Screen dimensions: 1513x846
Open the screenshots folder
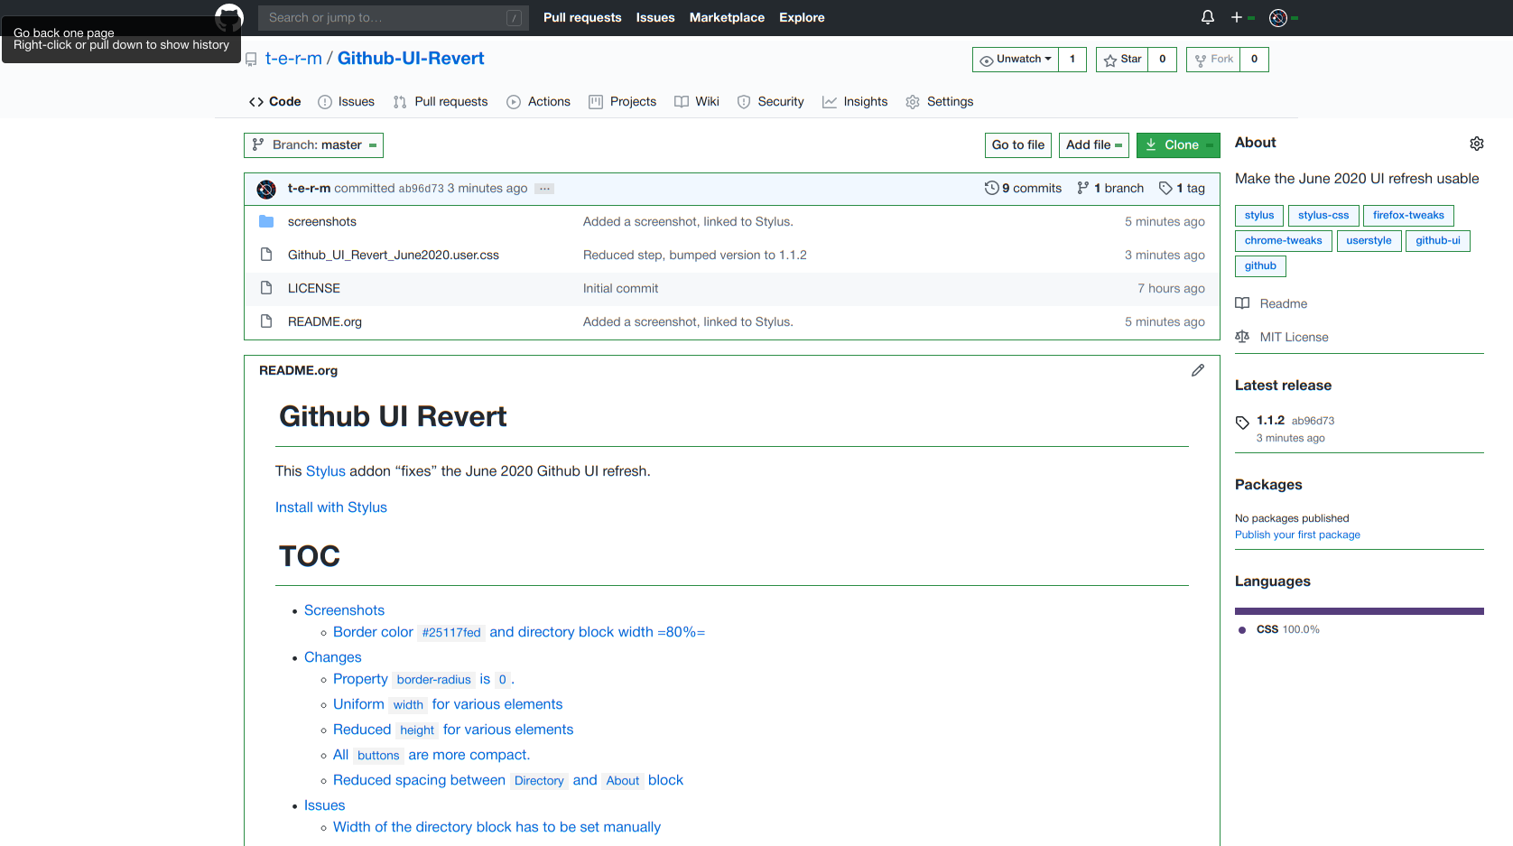click(x=322, y=222)
